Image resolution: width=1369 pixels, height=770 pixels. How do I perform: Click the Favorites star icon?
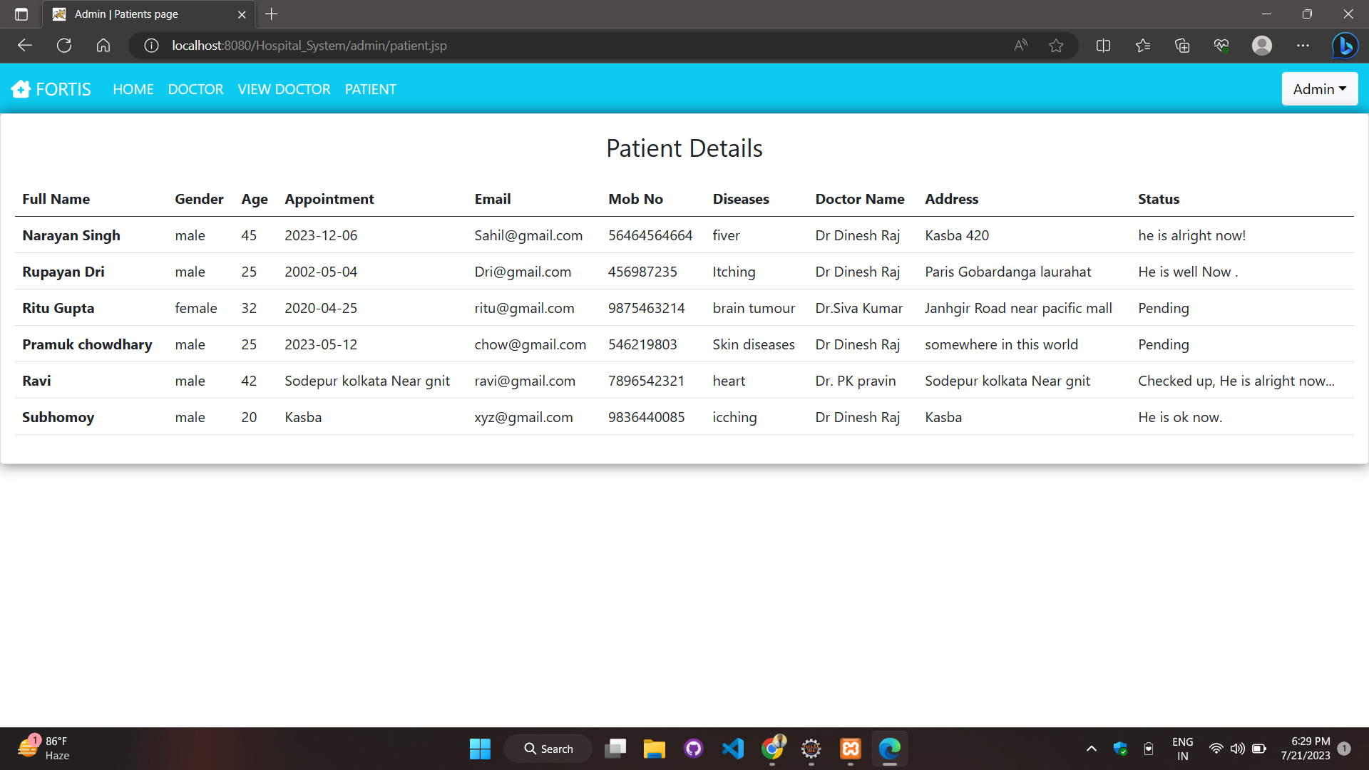1056,45
